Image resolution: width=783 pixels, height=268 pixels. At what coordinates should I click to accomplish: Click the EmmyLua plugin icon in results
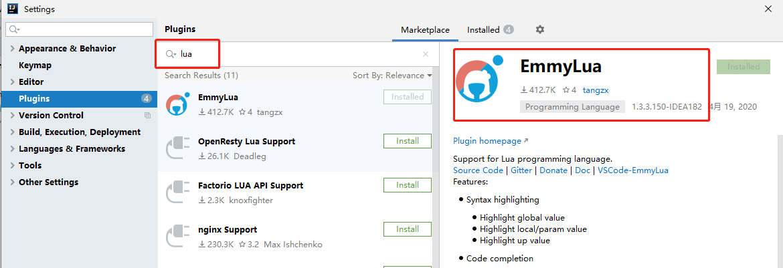point(177,104)
